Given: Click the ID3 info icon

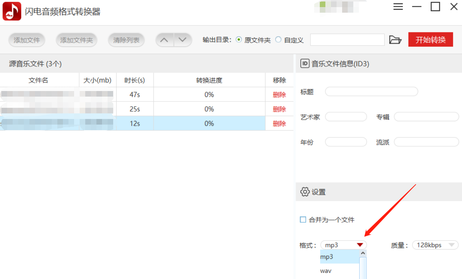Looking at the screenshot, I should 305,63.
